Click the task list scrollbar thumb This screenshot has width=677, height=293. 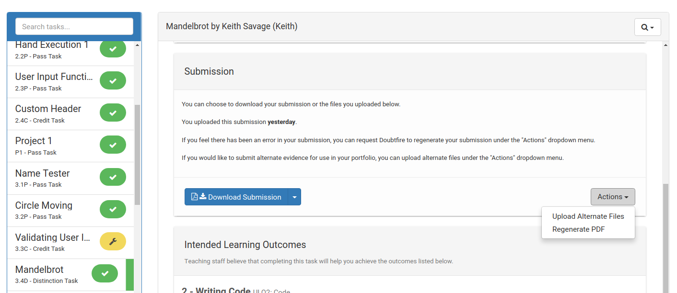tap(138, 155)
